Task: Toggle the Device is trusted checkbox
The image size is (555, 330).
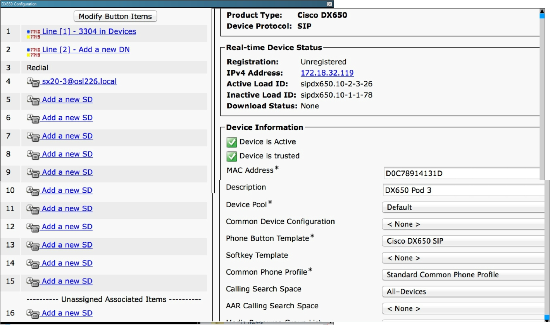Action: click(232, 156)
